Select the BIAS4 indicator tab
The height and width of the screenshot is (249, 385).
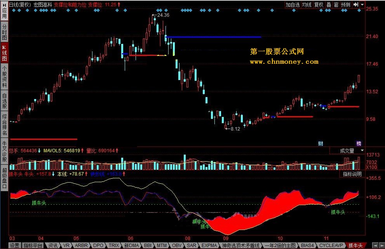(x=307, y=246)
